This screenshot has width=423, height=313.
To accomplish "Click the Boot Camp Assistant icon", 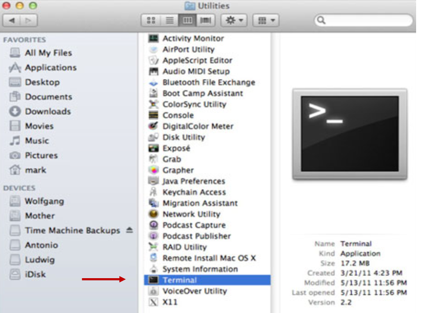I will 154,93.
